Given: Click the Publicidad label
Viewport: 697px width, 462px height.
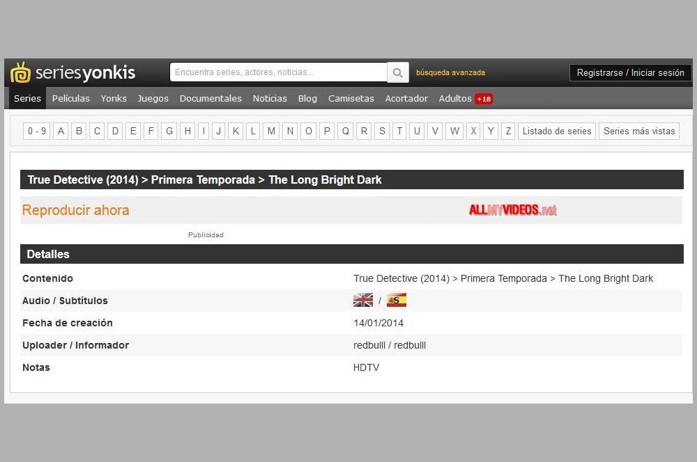Looking at the screenshot, I should tap(206, 234).
